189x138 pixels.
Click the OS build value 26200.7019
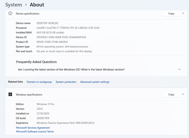43,118
